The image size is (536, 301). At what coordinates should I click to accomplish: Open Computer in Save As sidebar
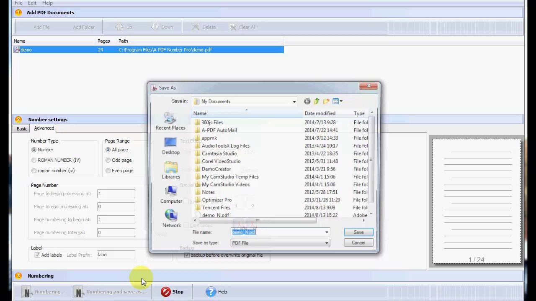click(171, 194)
